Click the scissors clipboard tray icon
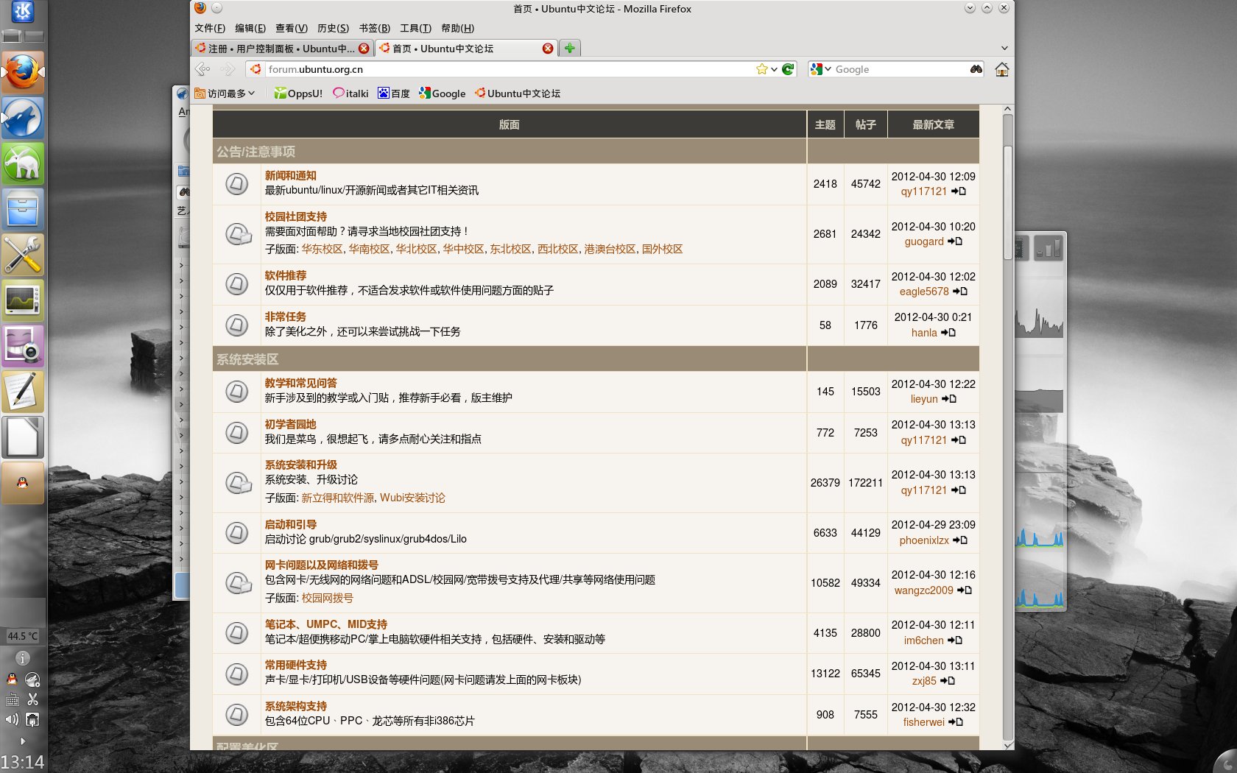Screen dimensions: 1237x773 click(x=32, y=699)
